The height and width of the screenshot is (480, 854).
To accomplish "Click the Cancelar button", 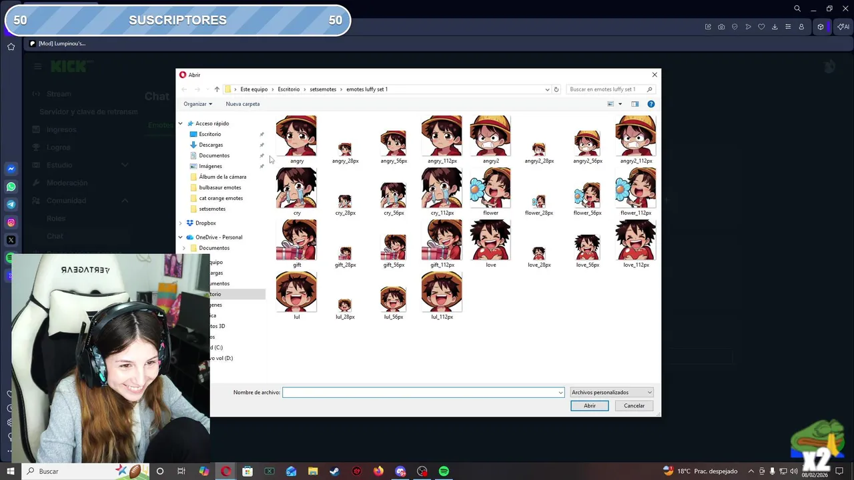I will click(x=634, y=405).
